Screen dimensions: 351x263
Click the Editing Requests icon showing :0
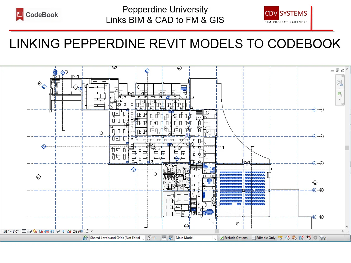pyautogui.click(x=151, y=238)
